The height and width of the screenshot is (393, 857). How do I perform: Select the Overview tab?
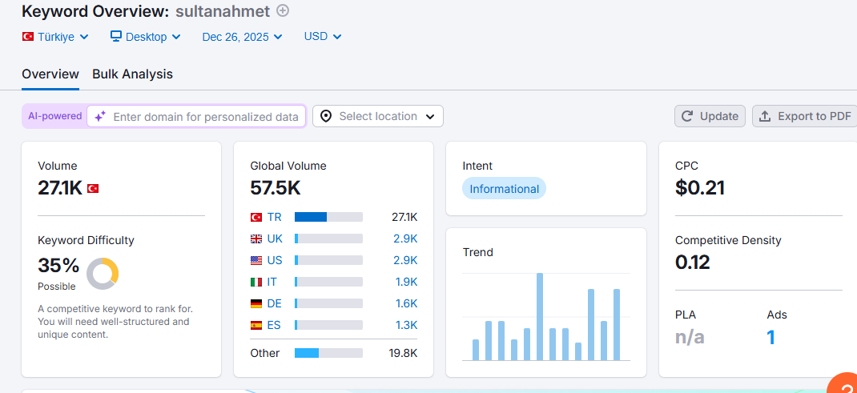pos(50,74)
